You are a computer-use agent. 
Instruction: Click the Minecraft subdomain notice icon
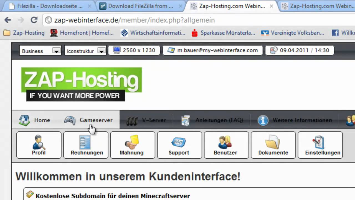tap(30, 195)
